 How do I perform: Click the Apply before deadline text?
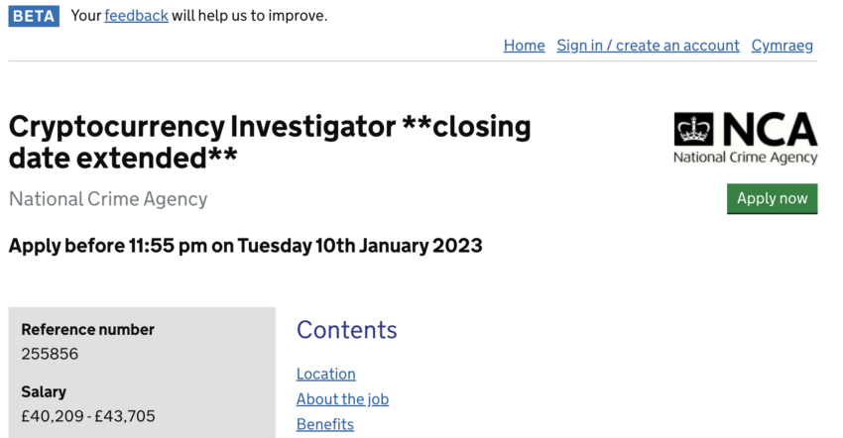click(245, 246)
